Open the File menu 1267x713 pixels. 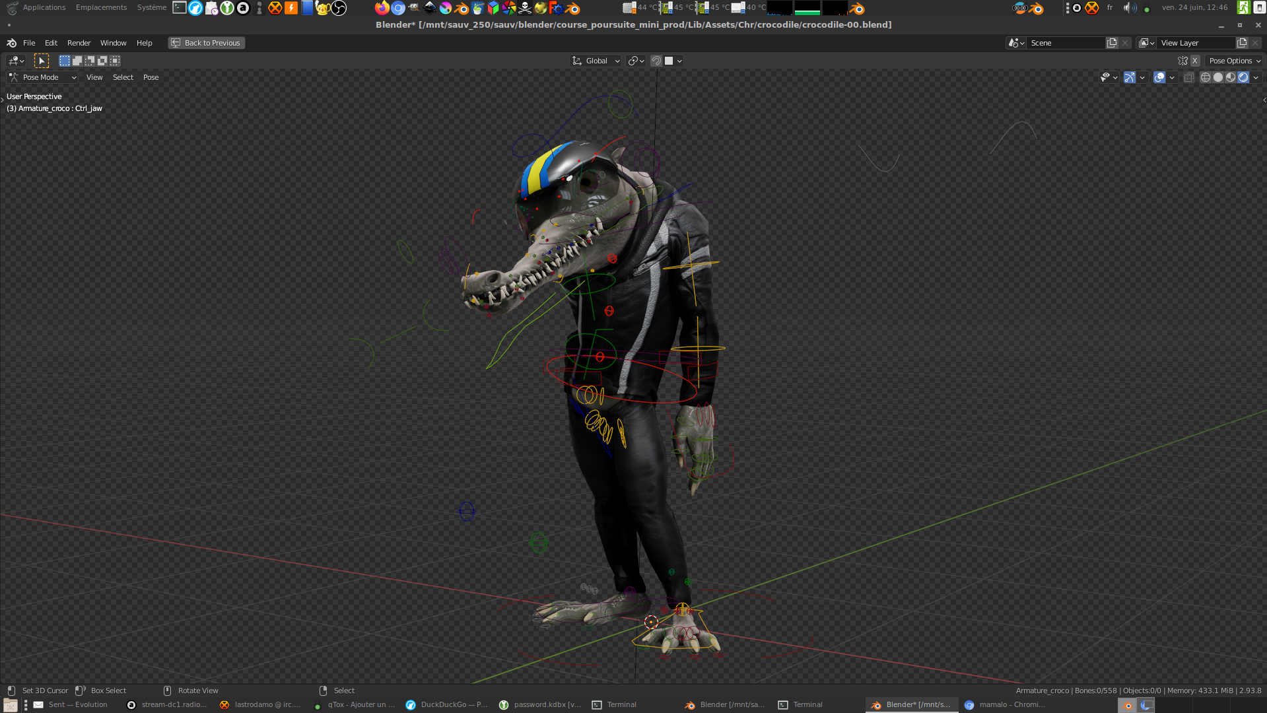(x=29, y=43)
